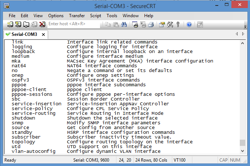Click the Connect in Tab icon

pos(26,24)
